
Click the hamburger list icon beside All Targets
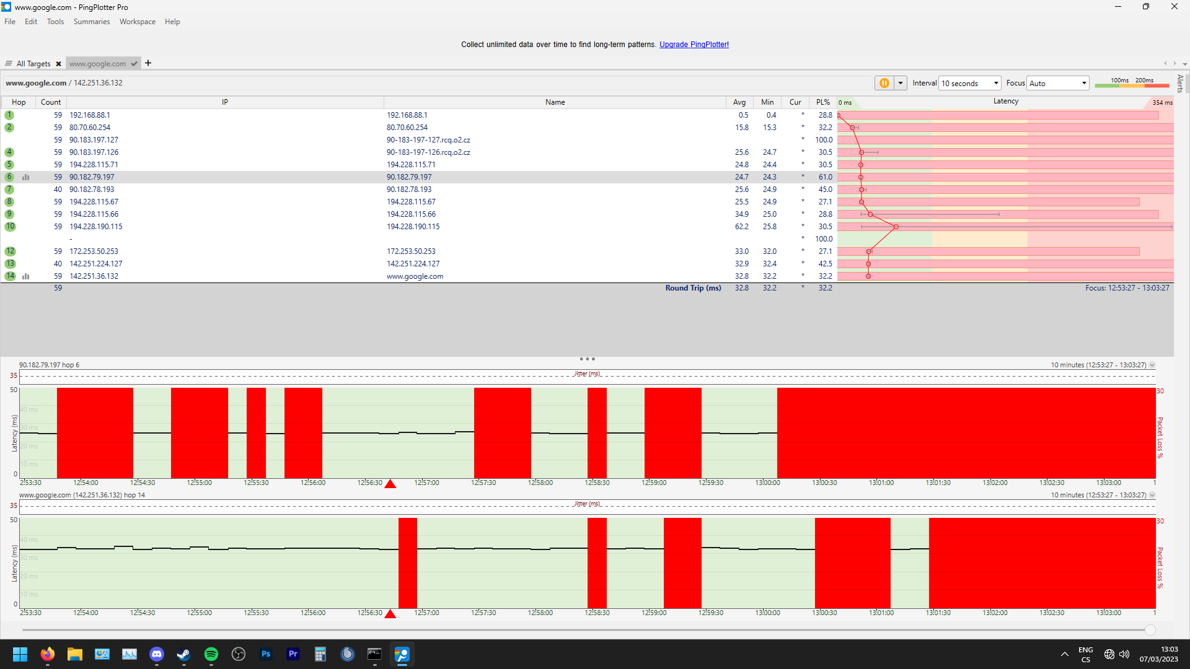9,64
